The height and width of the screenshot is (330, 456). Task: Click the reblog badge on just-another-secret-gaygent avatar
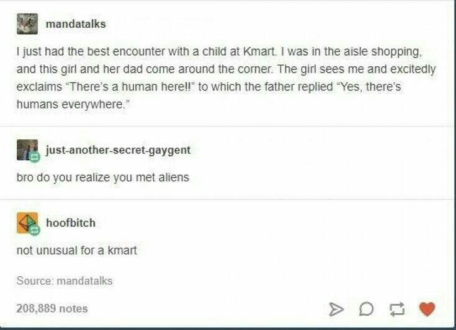tap(35, 158)
